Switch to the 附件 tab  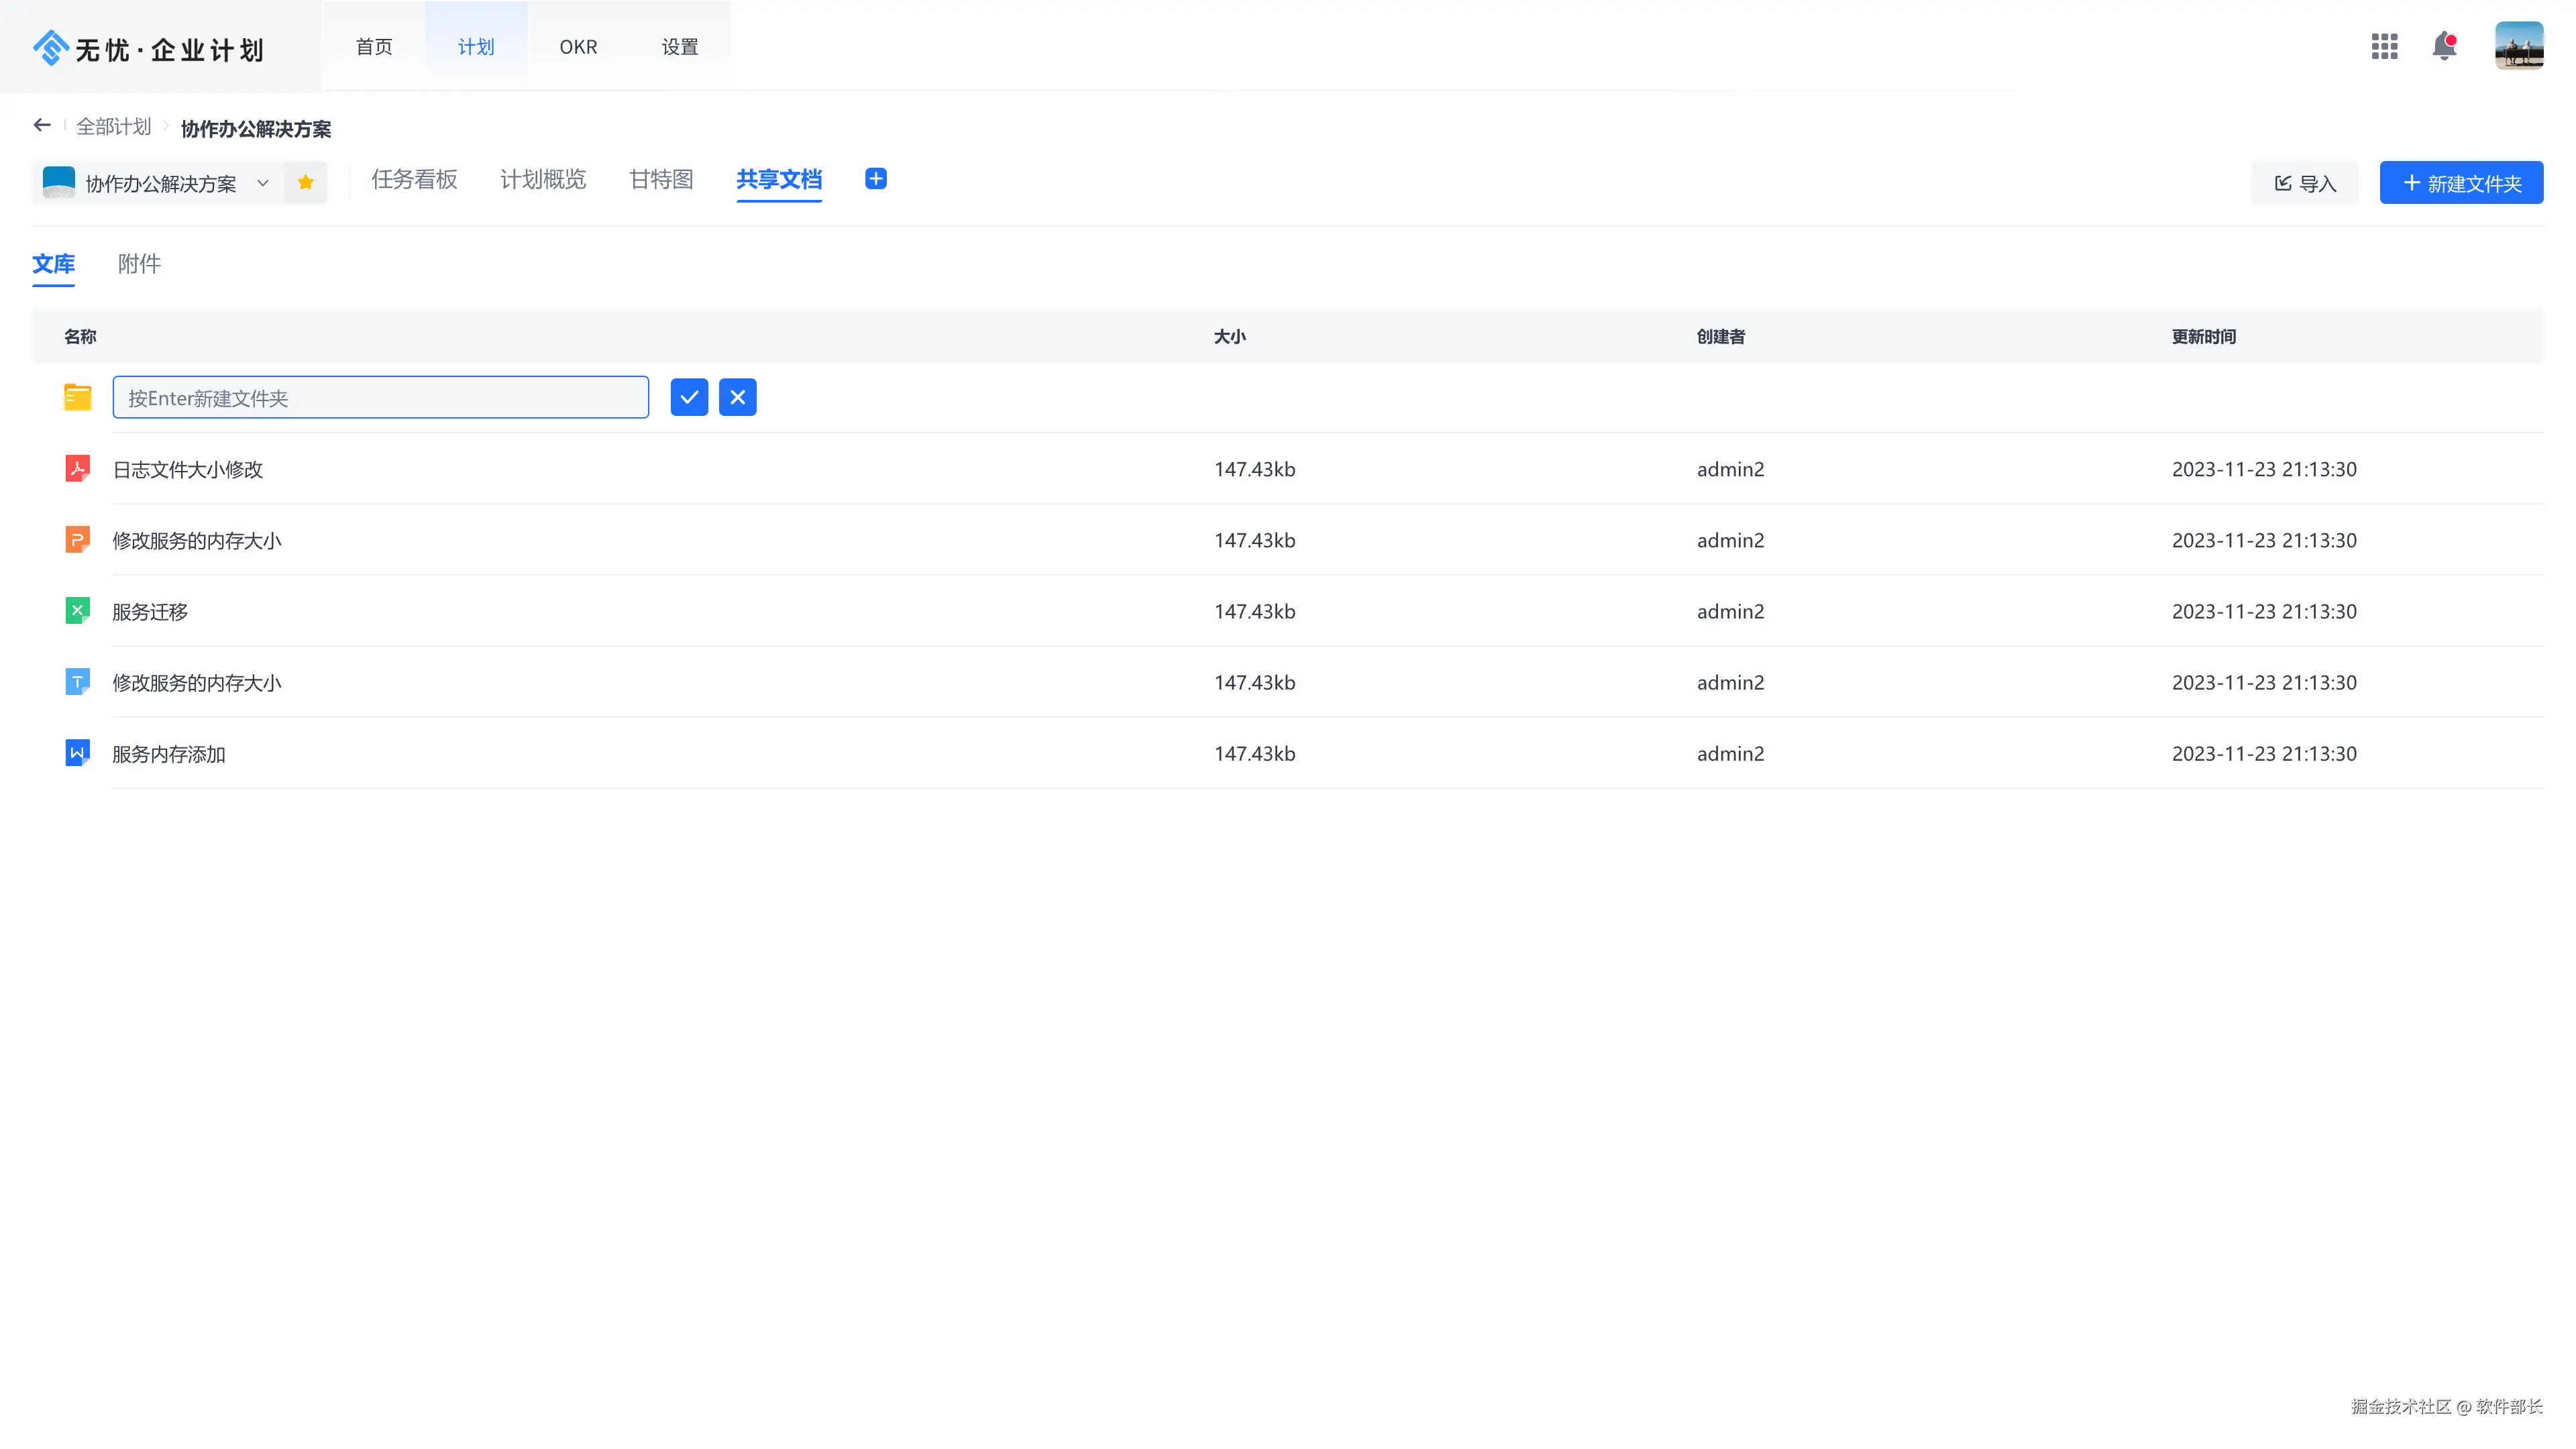139,263
